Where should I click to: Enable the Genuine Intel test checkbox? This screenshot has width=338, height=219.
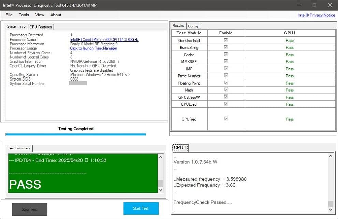click(226, 40)
